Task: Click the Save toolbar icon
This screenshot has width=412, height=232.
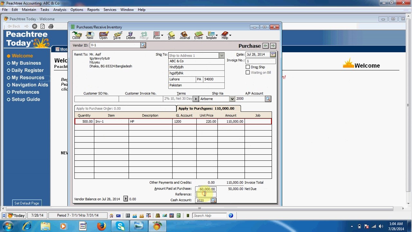Action: 117,35
